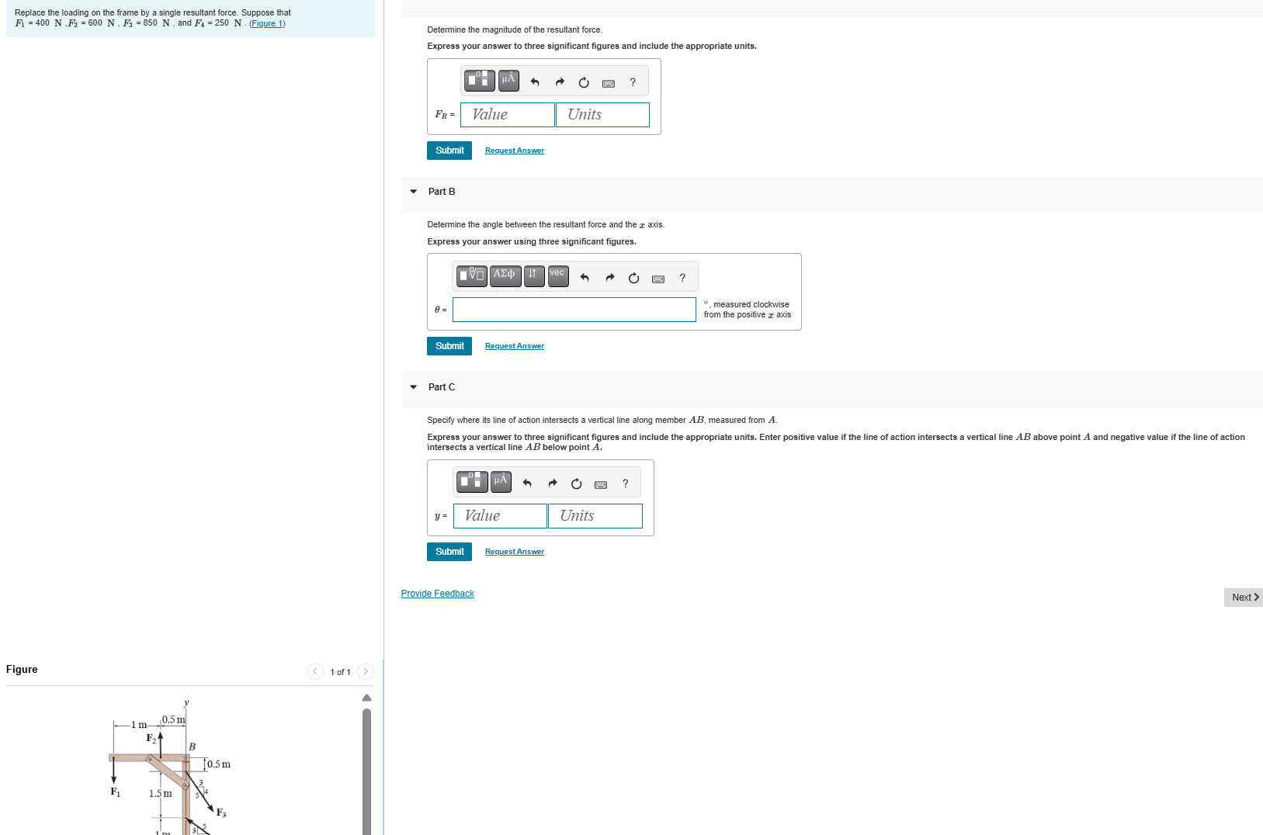Open templates tool in Part C toolbar
Screen dimensions: 1263x835
472,481
